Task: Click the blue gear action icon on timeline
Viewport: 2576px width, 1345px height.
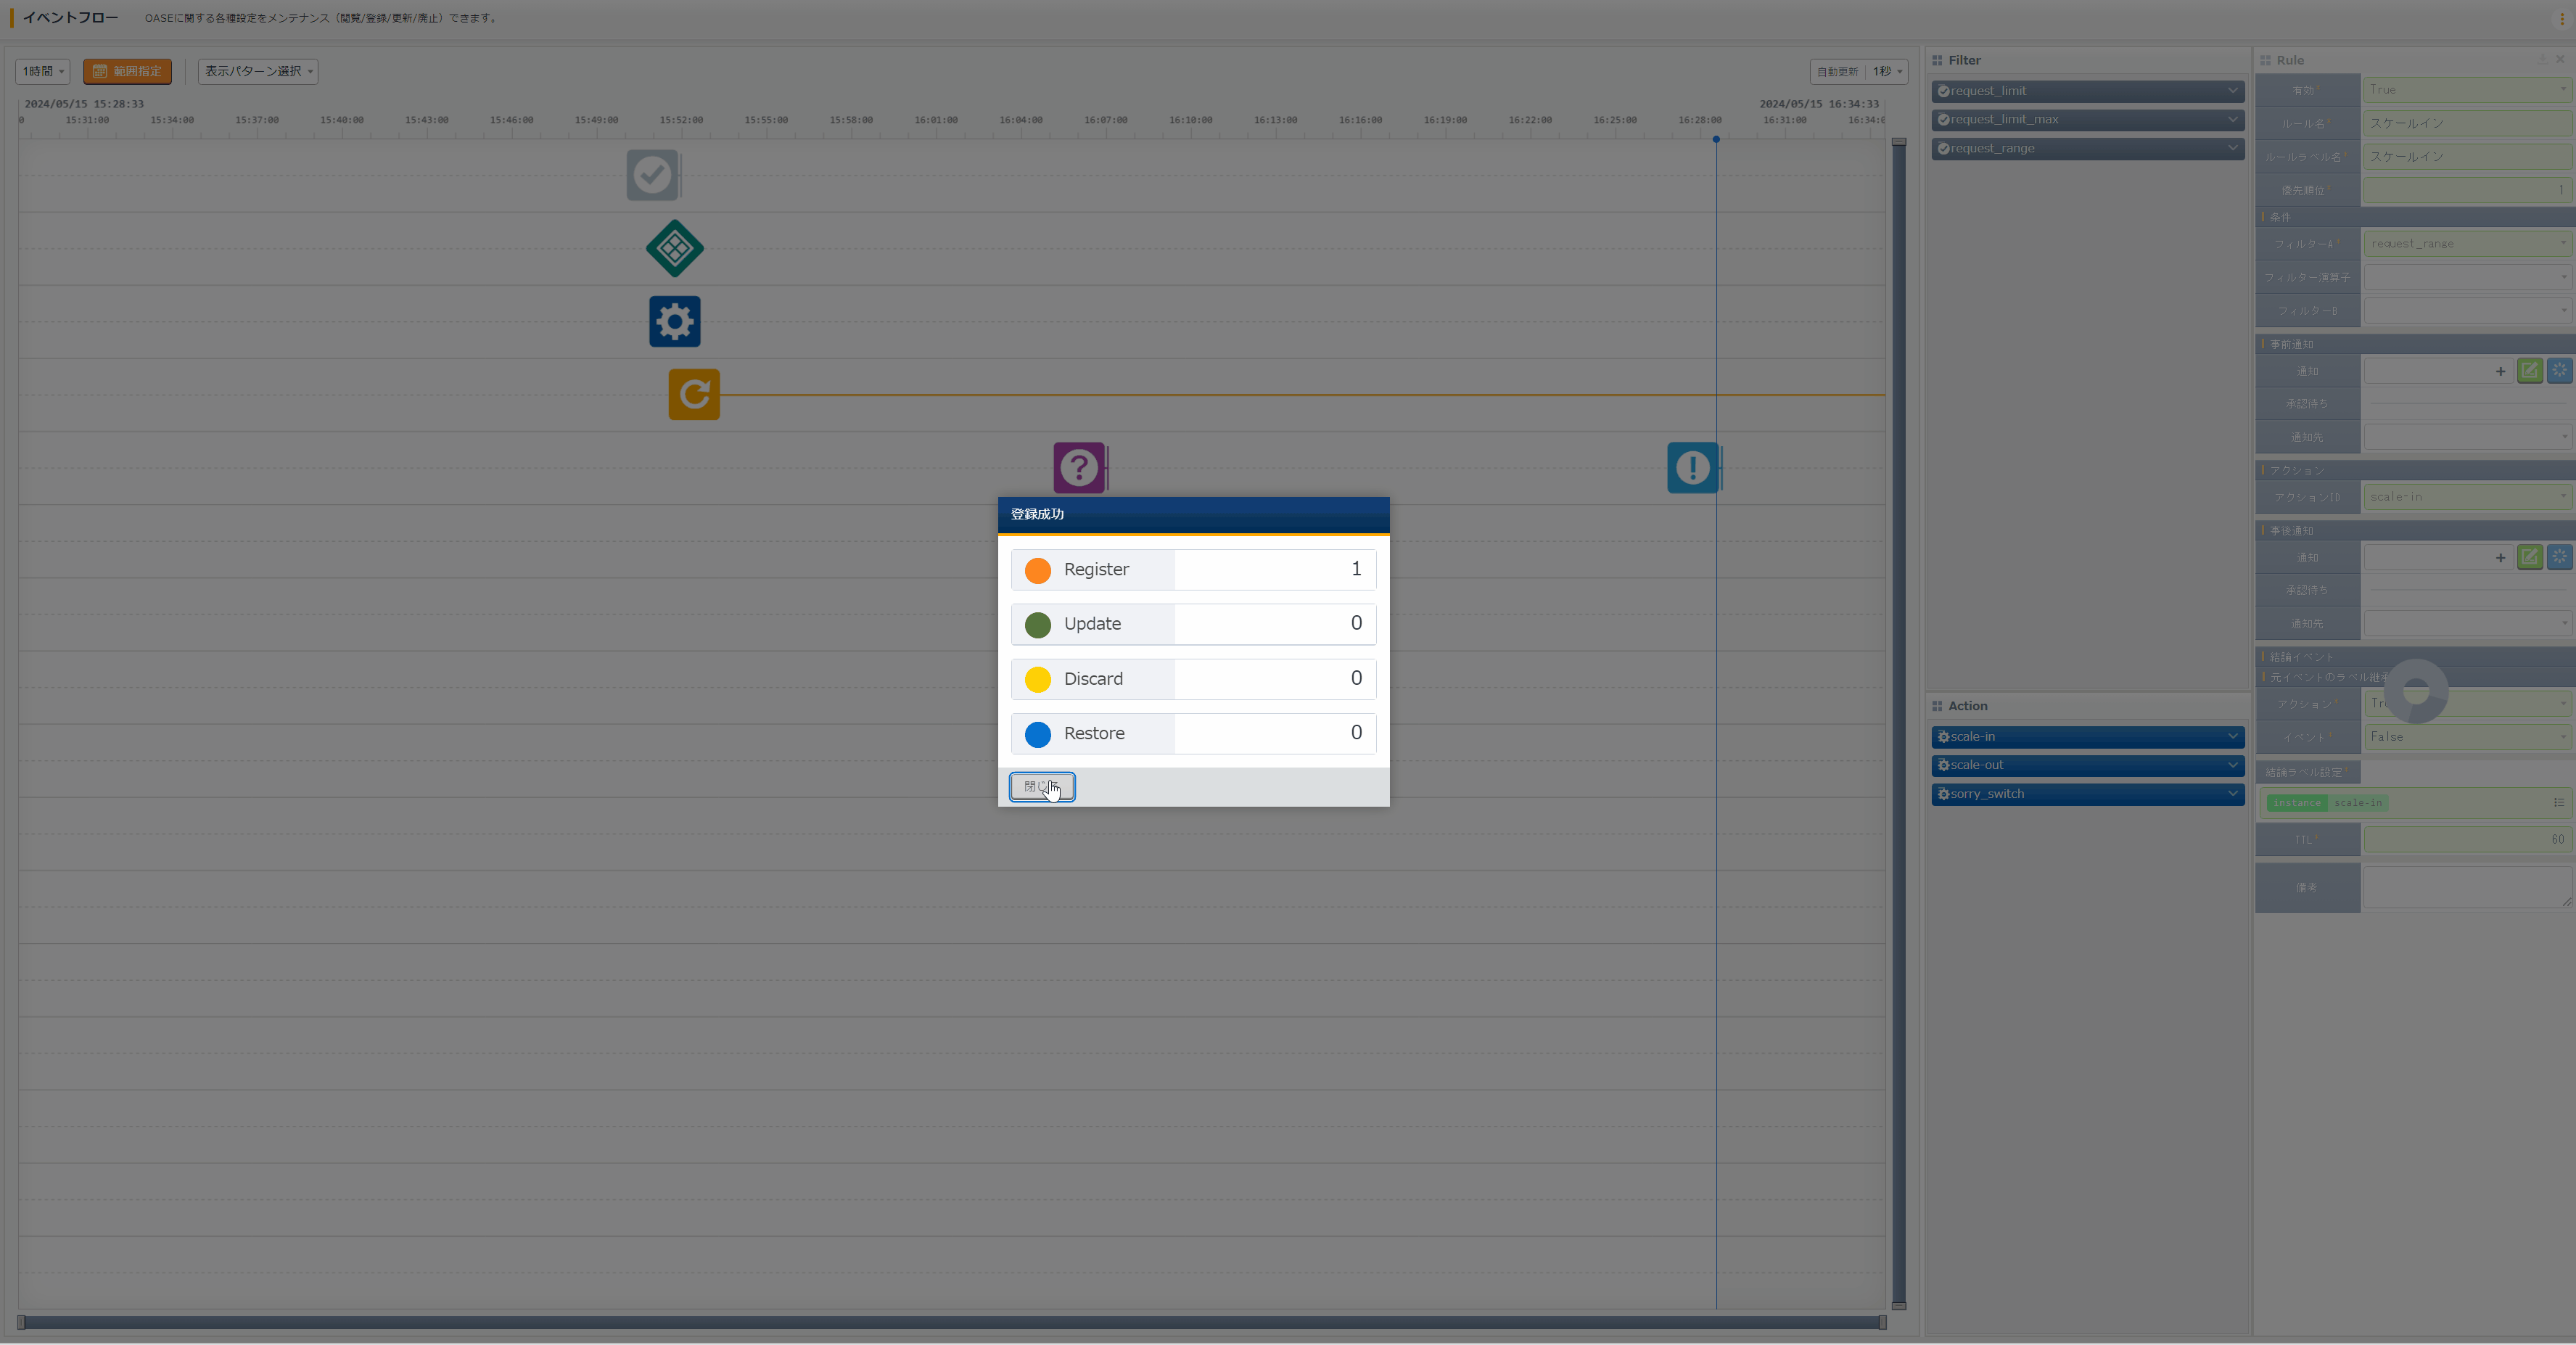Action: 674,321
